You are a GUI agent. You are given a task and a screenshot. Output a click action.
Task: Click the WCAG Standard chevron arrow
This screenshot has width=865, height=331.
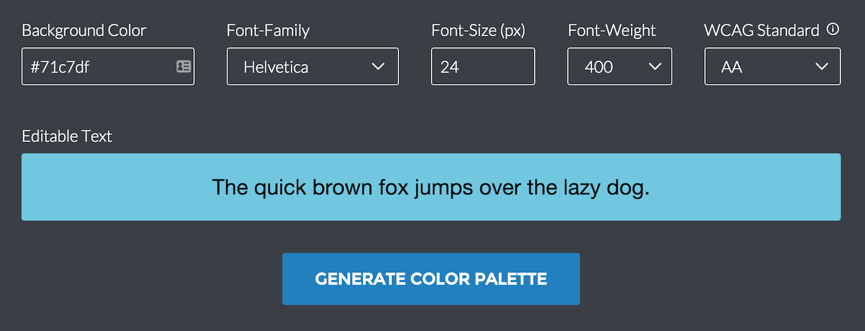(822, 66)
